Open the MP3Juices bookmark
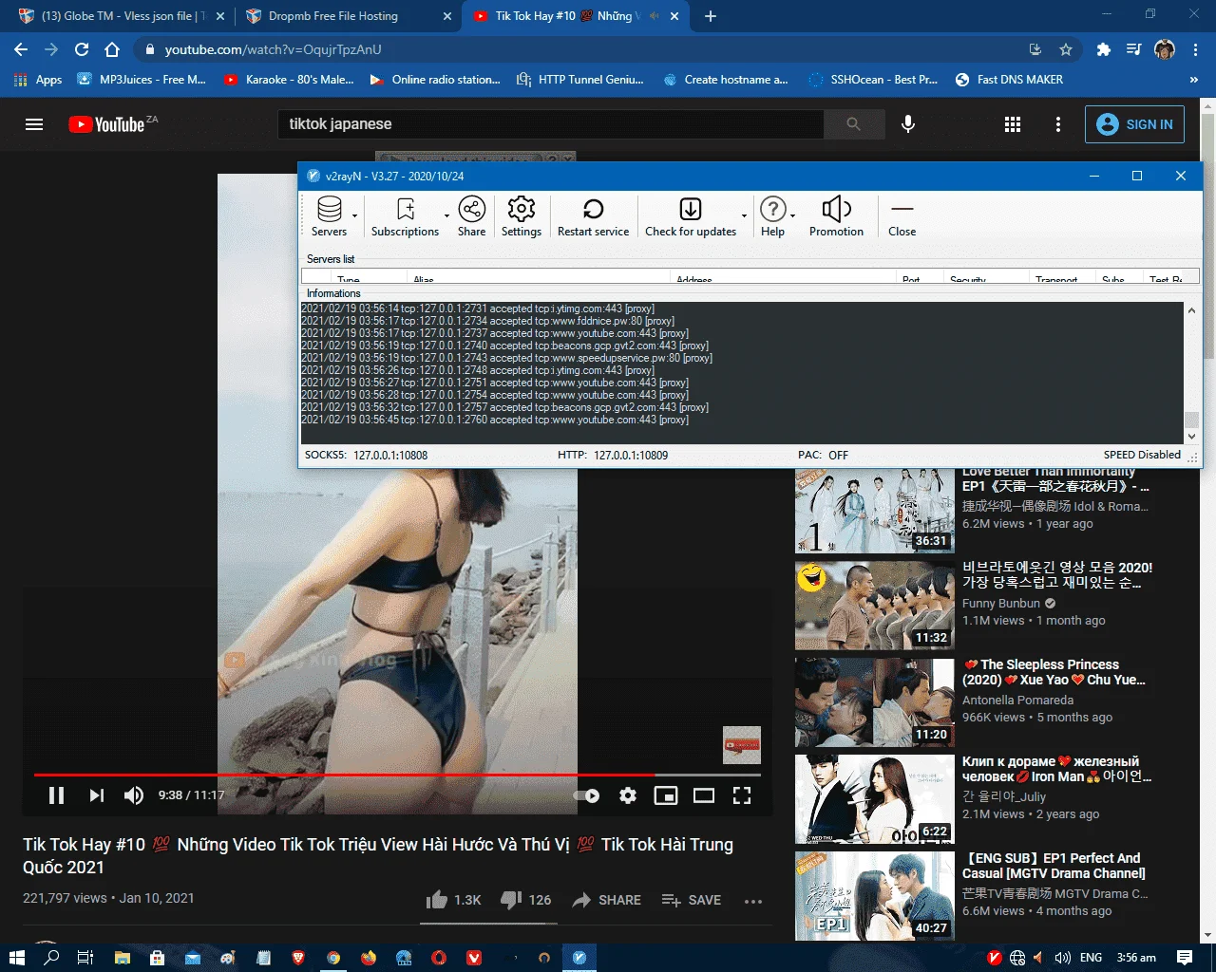Viewport: 1216px width, 972px height. point(142,80)
